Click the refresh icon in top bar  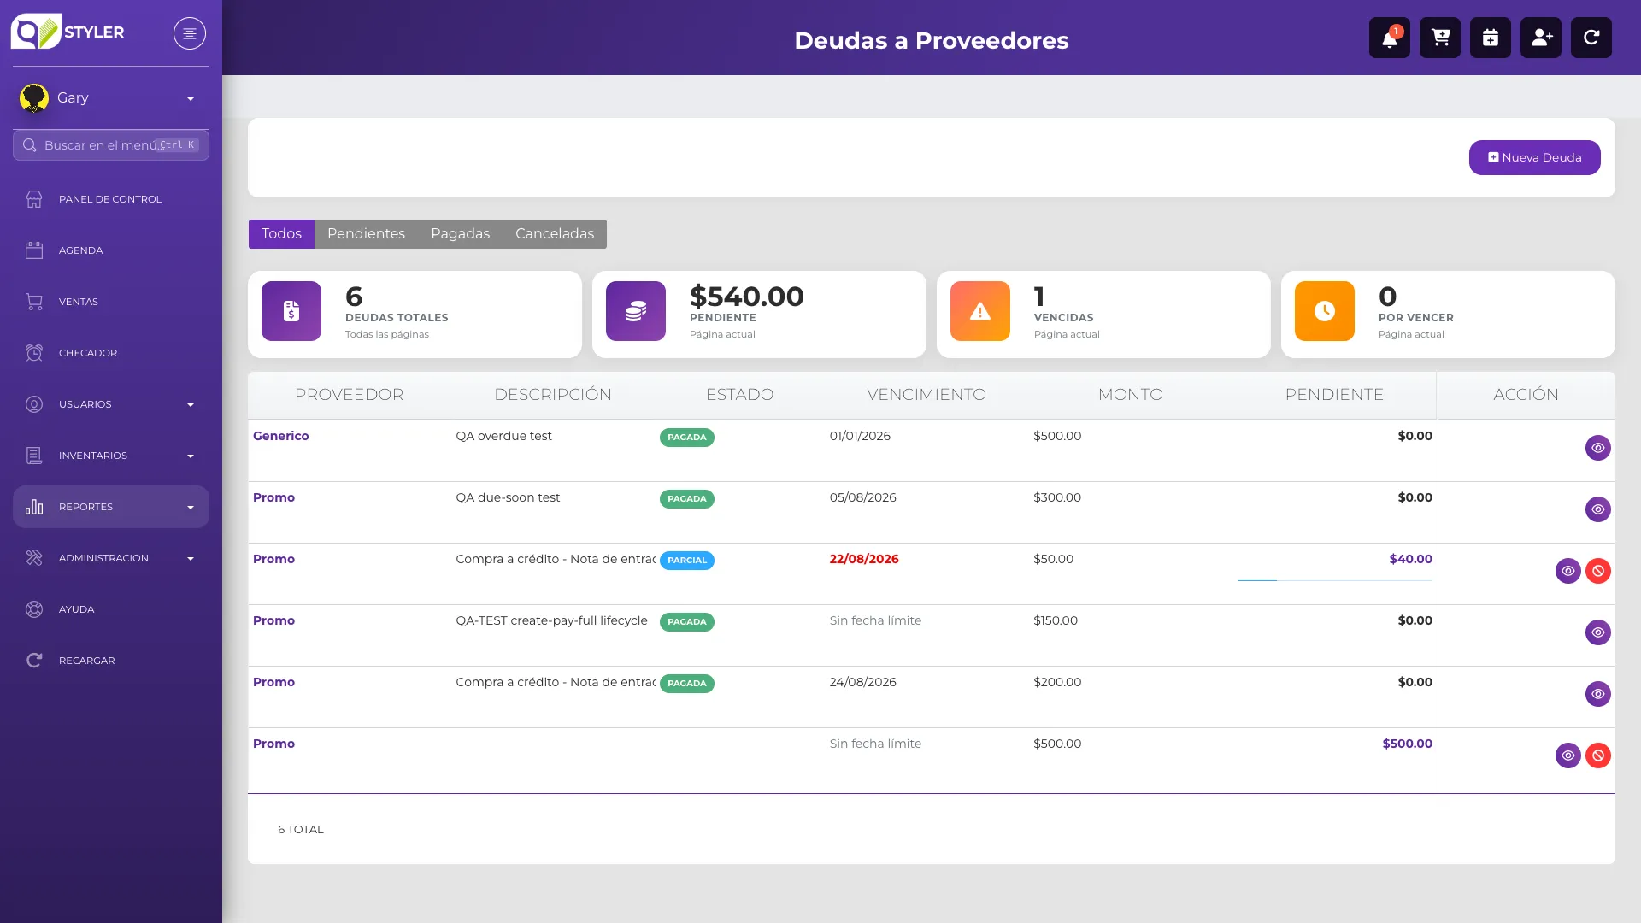[x=1591, y=38]
